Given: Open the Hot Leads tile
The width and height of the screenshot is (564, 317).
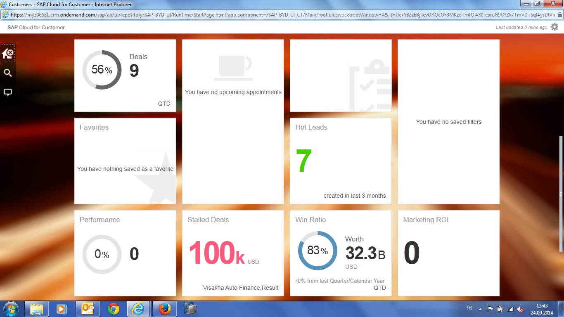Looking at the screenshot, I should [x=341, y=161].
